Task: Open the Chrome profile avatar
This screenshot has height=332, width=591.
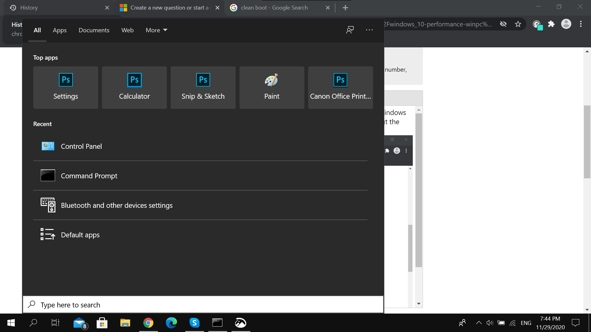Action: coord(566,24)
